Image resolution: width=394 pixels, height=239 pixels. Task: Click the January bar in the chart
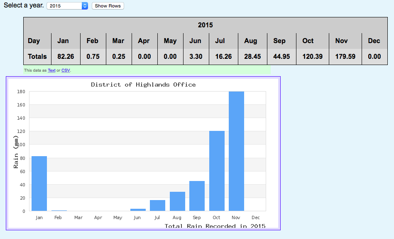39,183
